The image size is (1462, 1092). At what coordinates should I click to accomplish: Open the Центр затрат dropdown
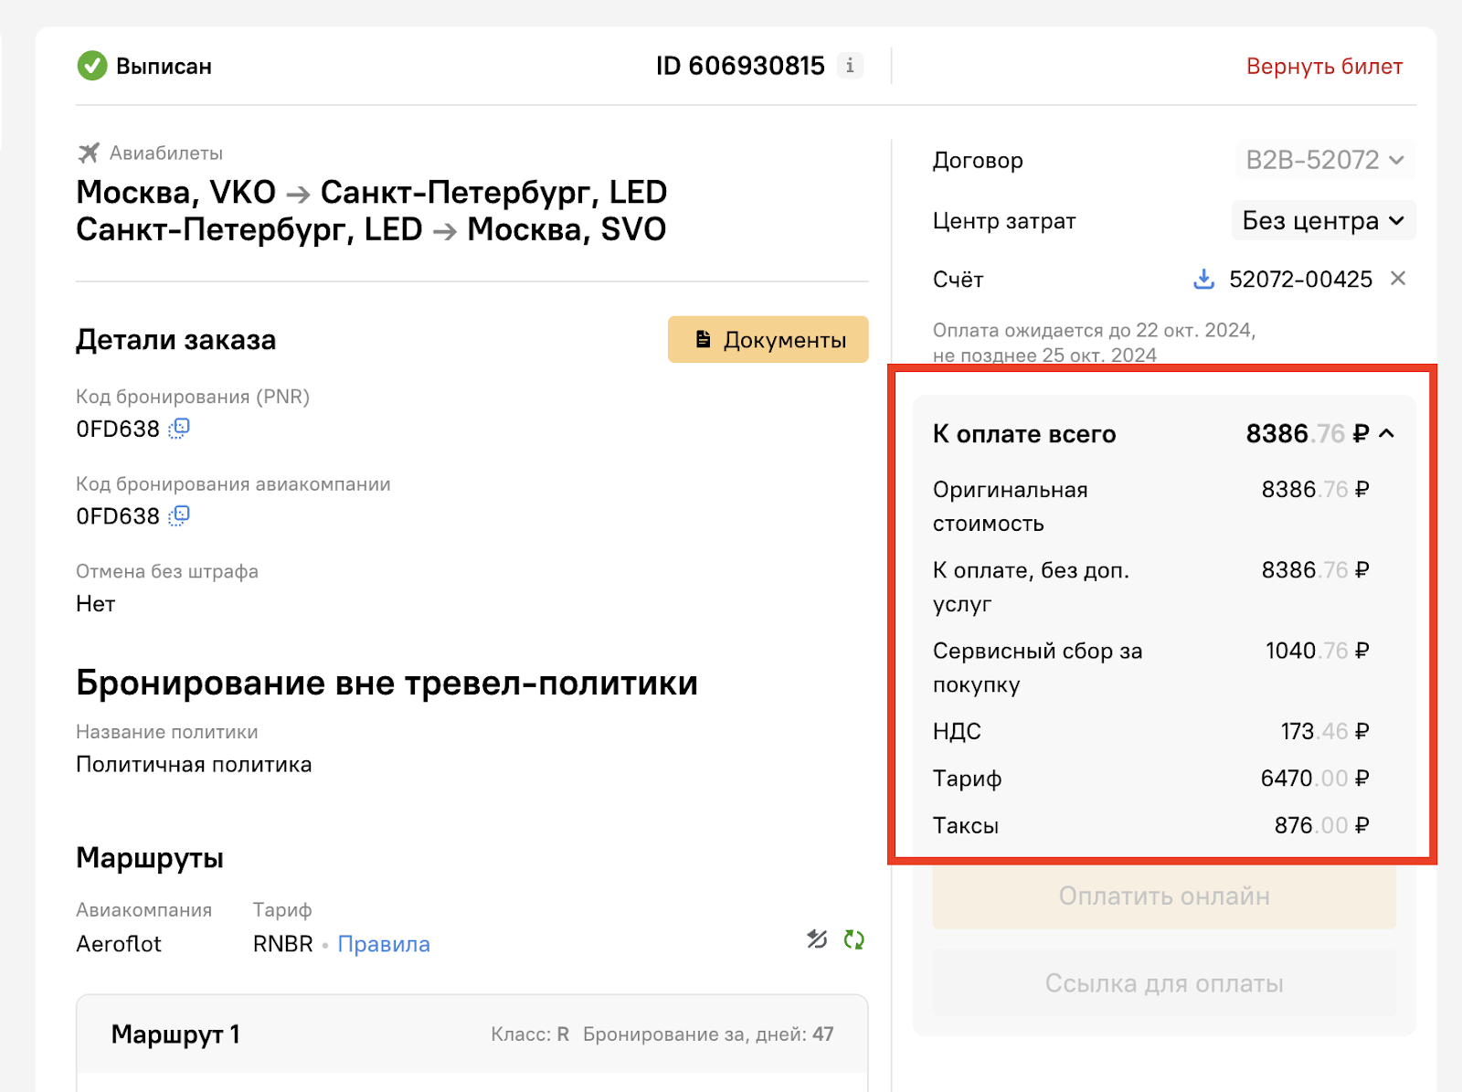(x=1323, y=220)
